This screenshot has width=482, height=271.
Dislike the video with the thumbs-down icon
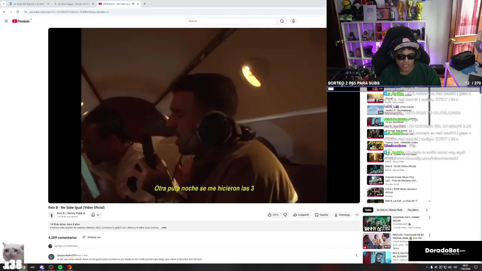click(285, 215)
